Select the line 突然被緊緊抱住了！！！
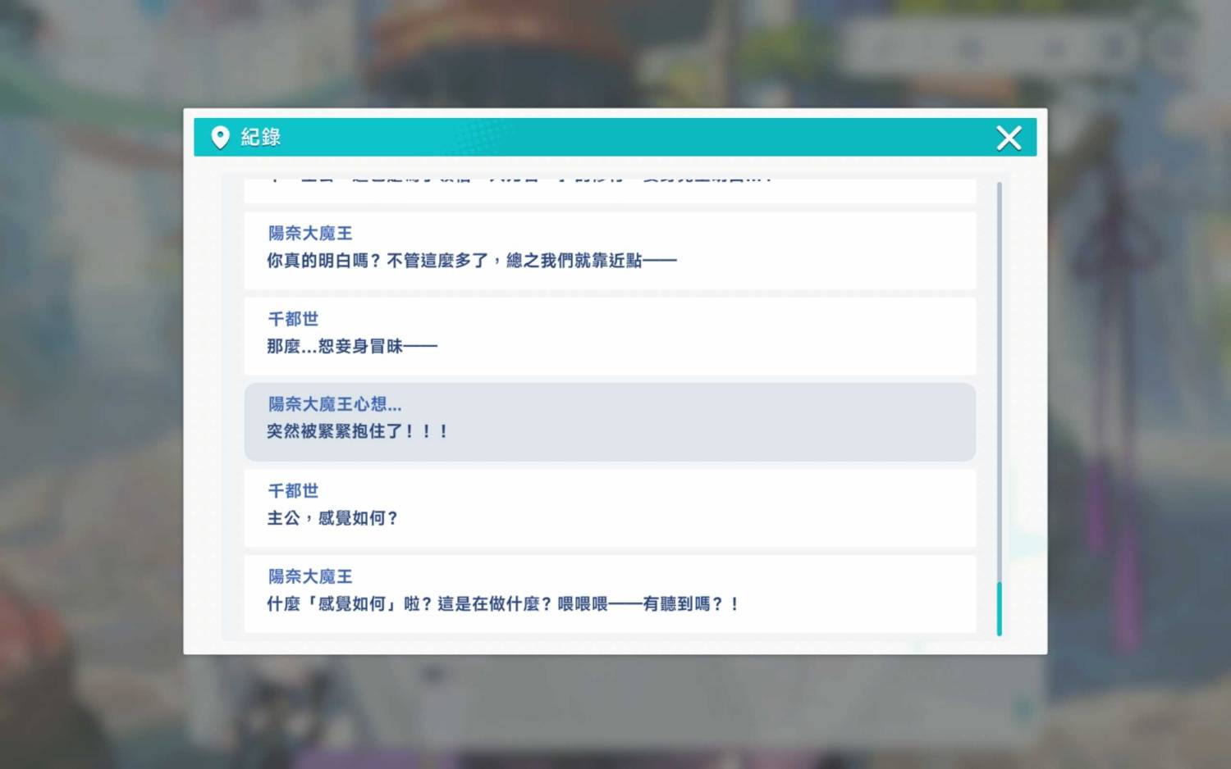The image size is (1231, 769). (x=357, y=431)
